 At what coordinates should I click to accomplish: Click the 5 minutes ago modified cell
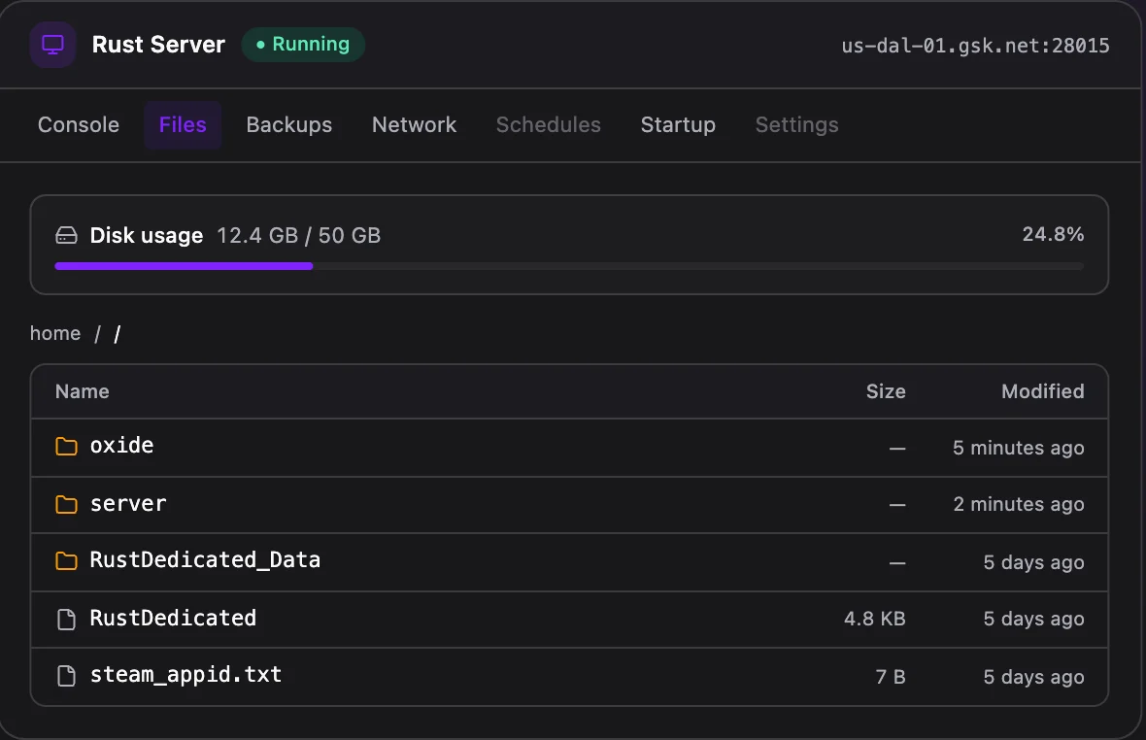coord(1019,448)
